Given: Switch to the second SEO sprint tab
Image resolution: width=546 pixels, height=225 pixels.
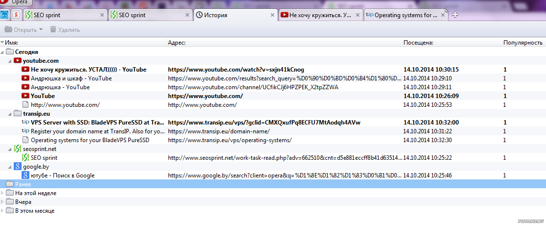Looking at the screenshot, I should (150, 15).
